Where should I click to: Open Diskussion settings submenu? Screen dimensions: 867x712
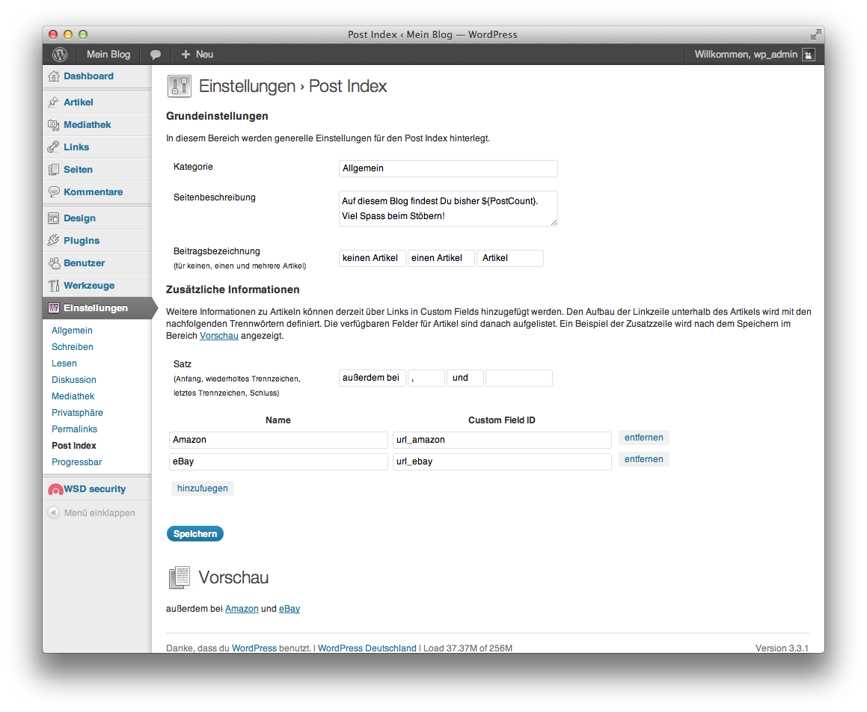click(74, 380)
